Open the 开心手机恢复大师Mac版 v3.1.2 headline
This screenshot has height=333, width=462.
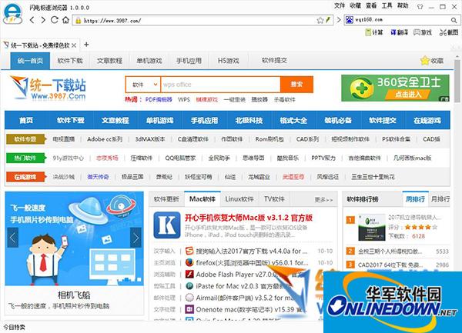249,218
